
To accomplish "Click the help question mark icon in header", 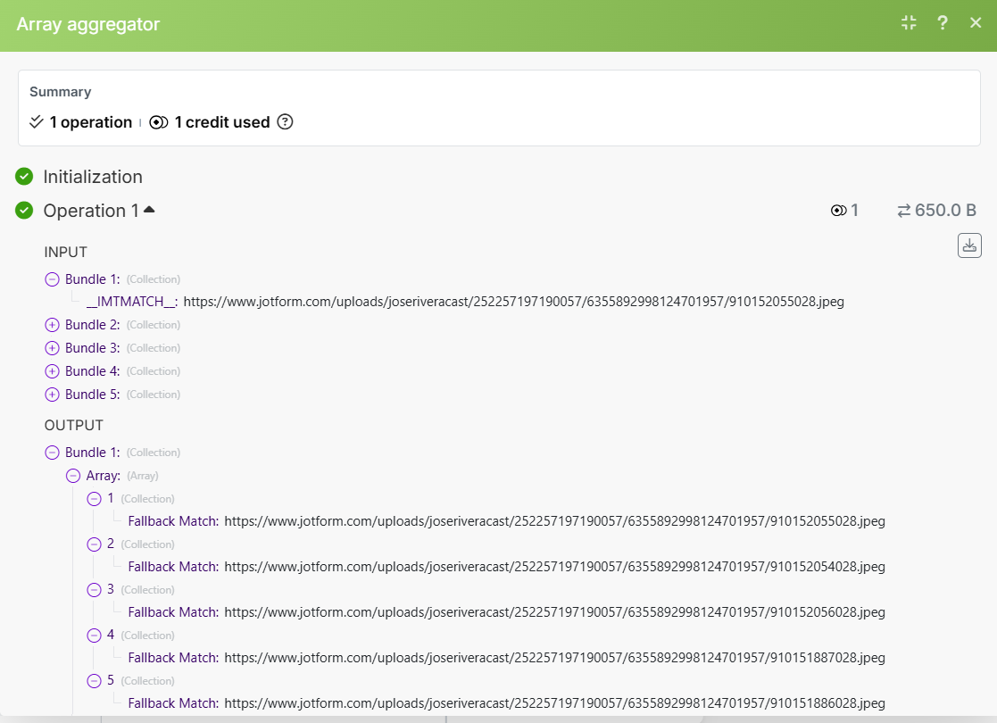I will point(943,23).
